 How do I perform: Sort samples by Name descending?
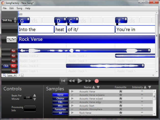98,87
